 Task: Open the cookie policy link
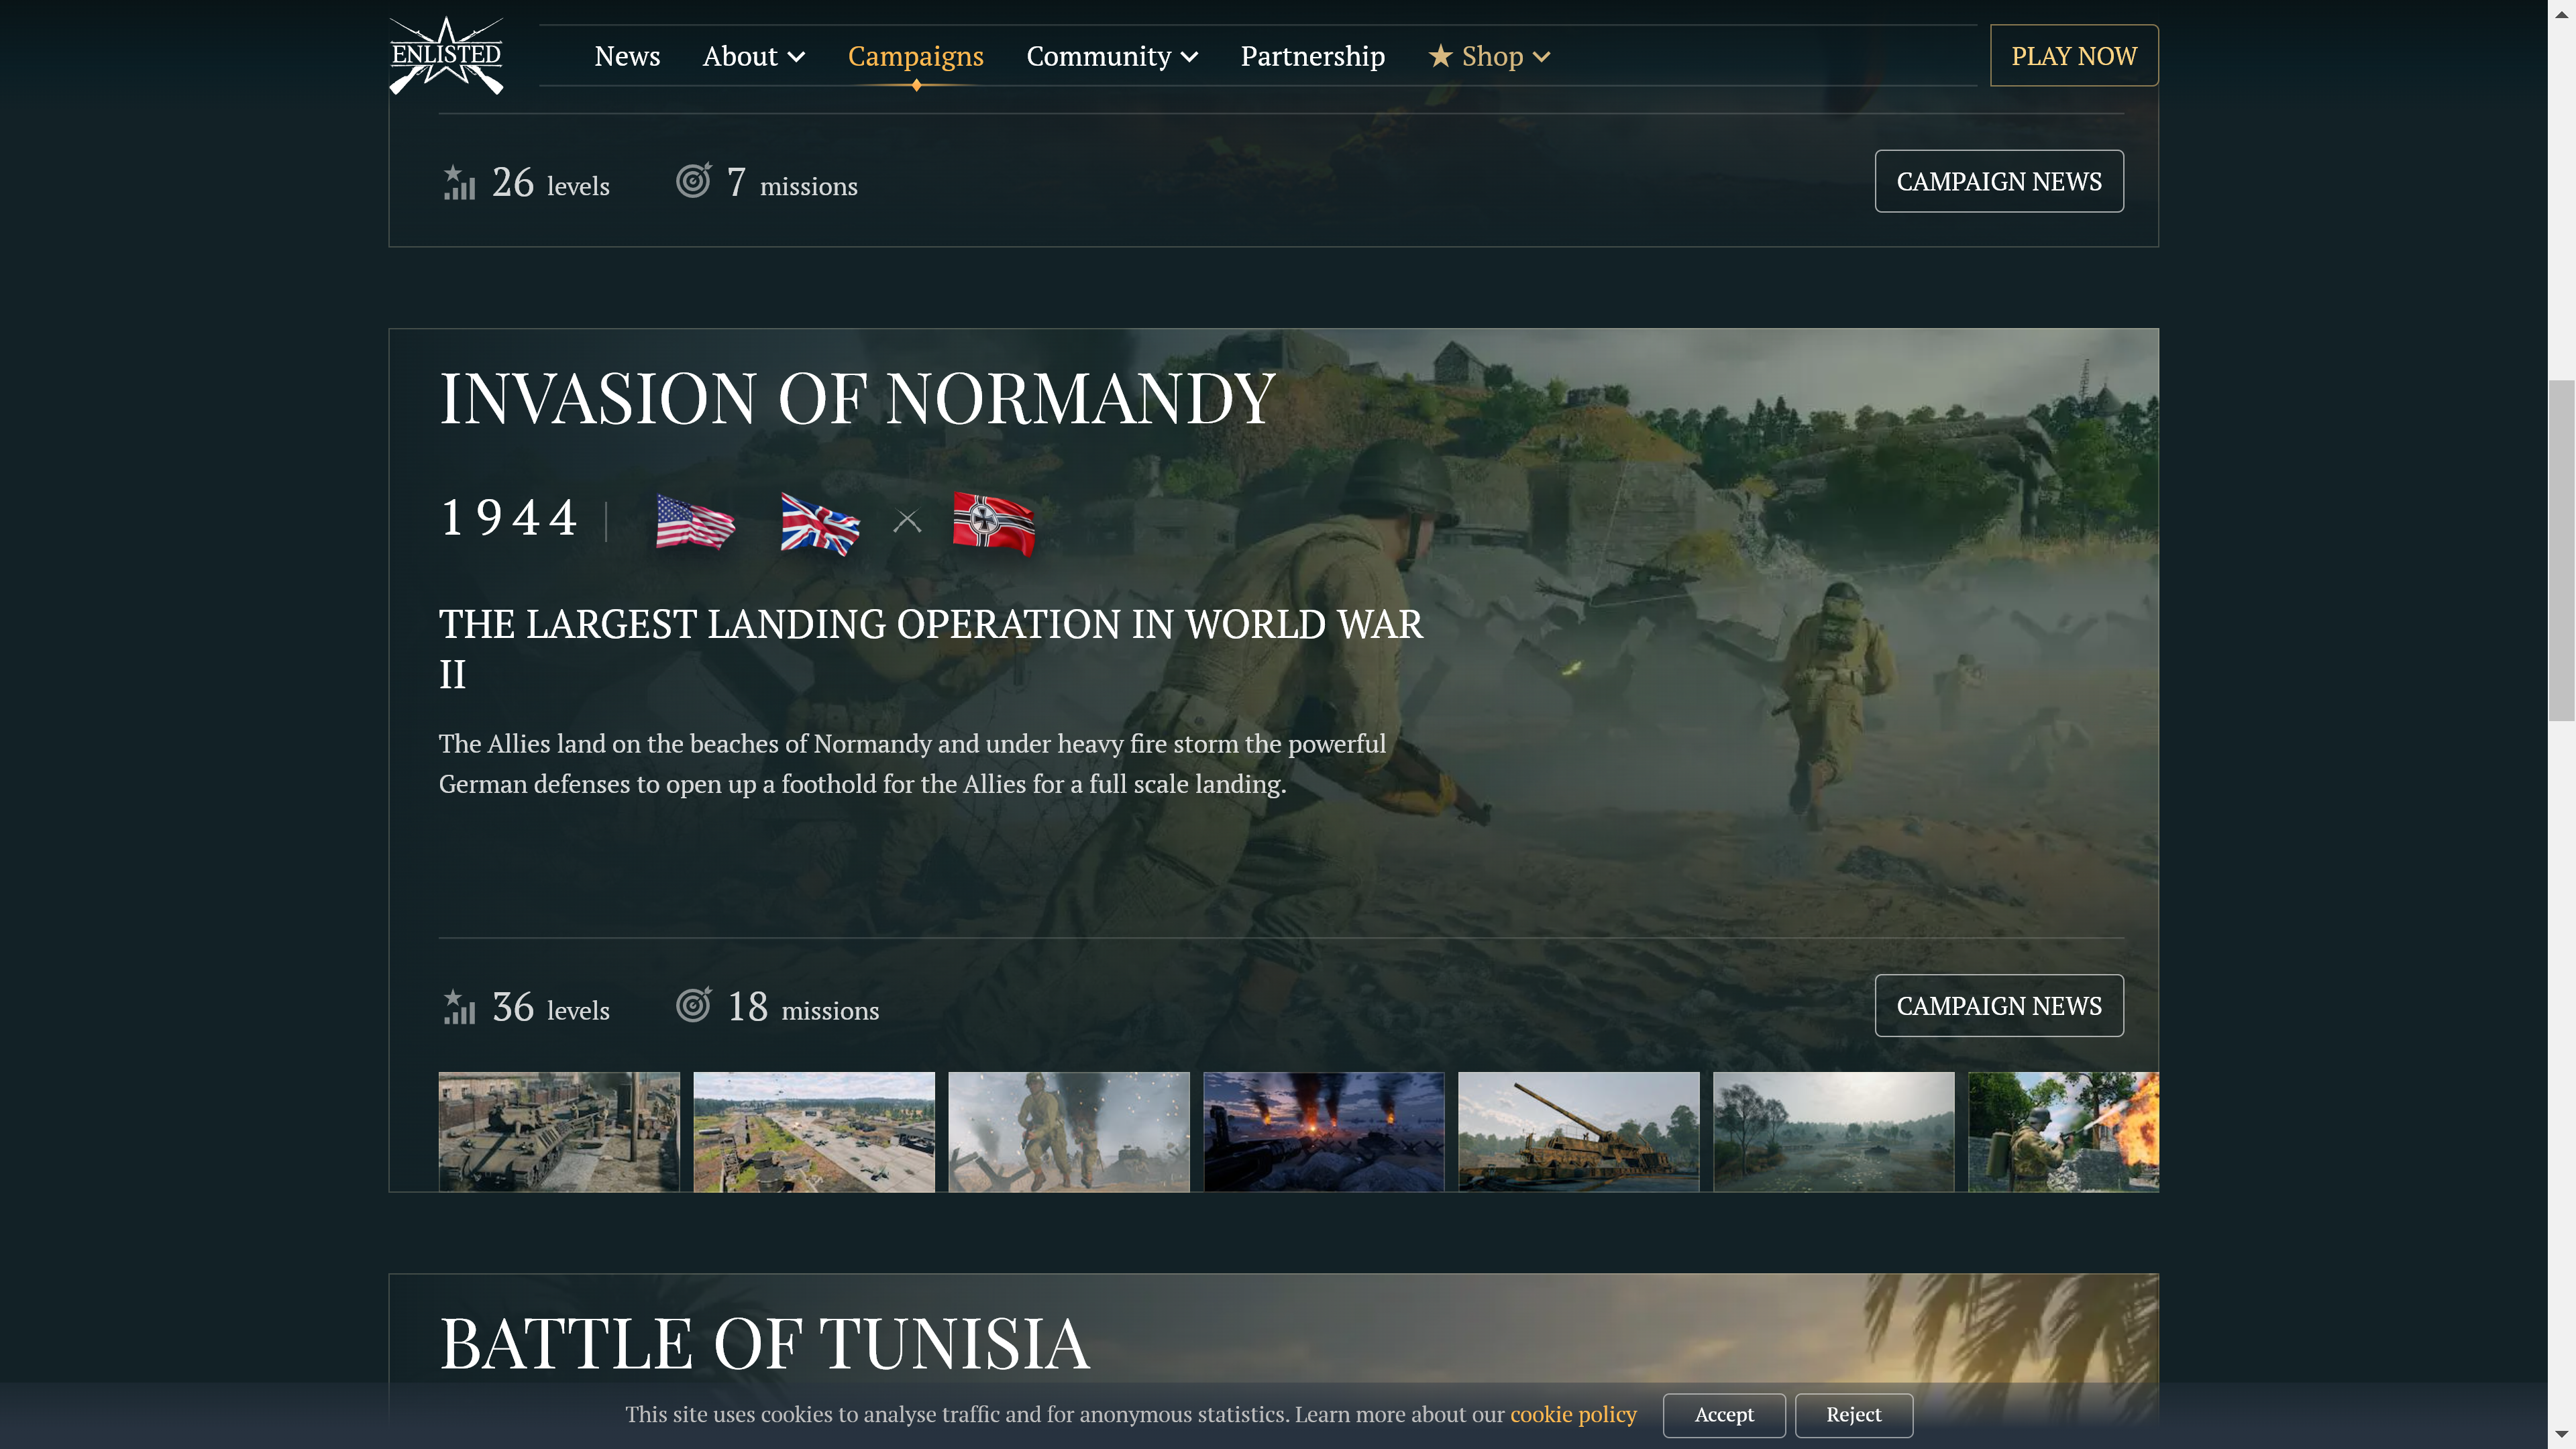coord(1573,1414)
